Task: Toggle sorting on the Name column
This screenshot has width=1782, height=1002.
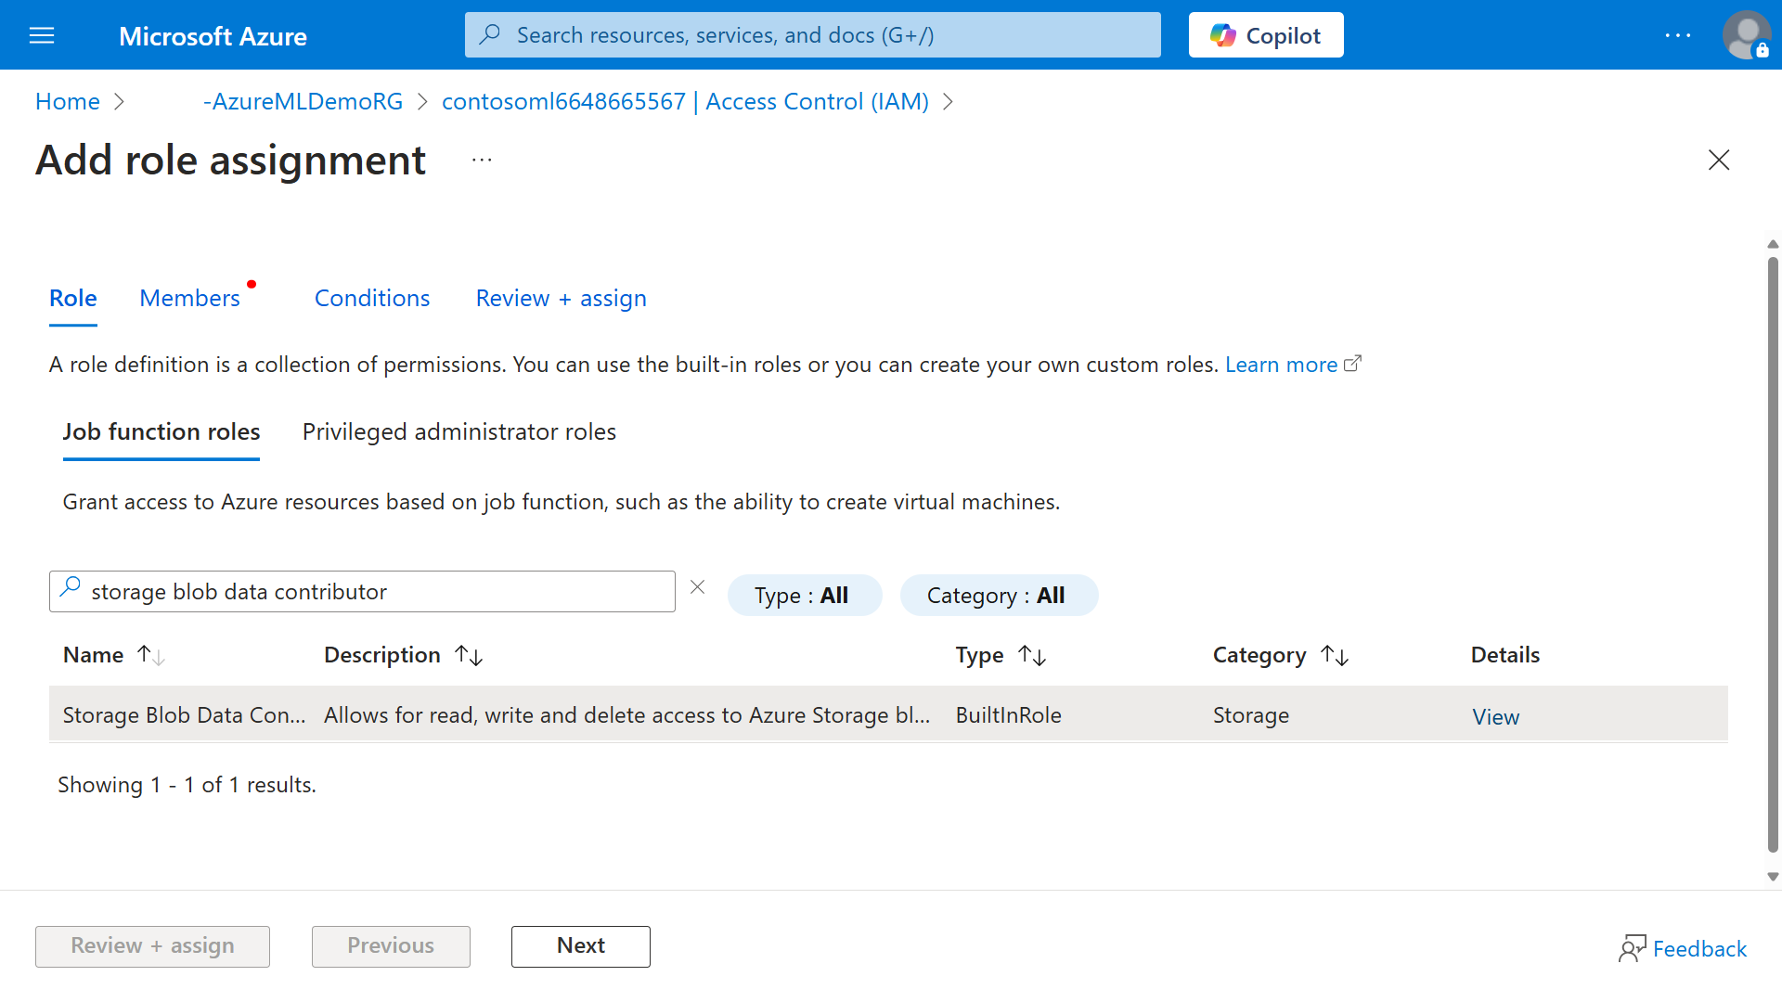Action: pos(148,654)
